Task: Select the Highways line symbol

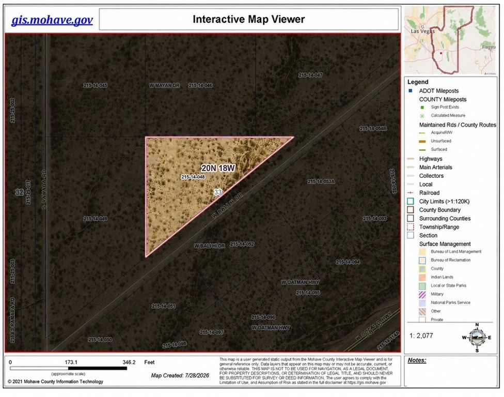Action: (411, 159)
